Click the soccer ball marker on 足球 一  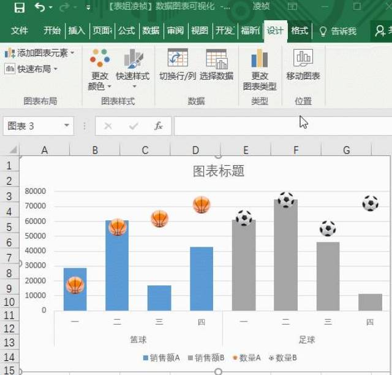coord(244,218)
